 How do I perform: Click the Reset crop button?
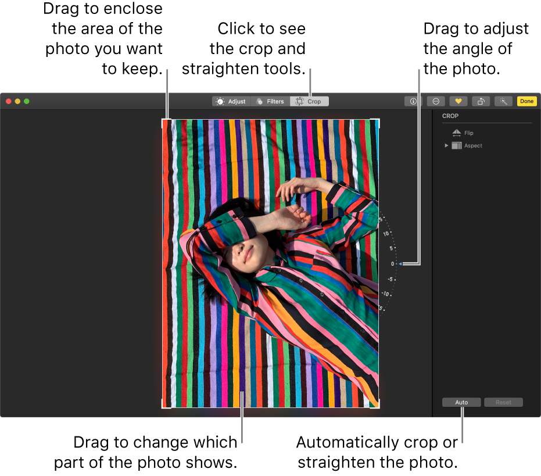503,402
